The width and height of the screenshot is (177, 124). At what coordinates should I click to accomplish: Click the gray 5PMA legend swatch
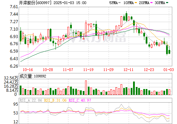119,3
